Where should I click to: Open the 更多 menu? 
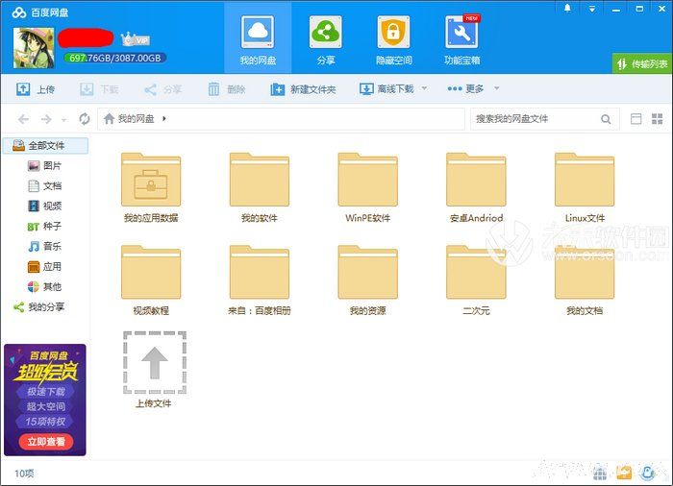[x=465, y=88]
